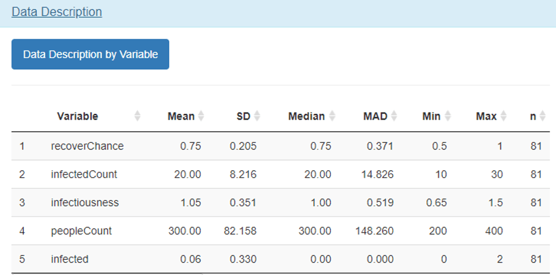The image size is (556, 275).
Task: Open the Data Description link
Action: point(56,12)
